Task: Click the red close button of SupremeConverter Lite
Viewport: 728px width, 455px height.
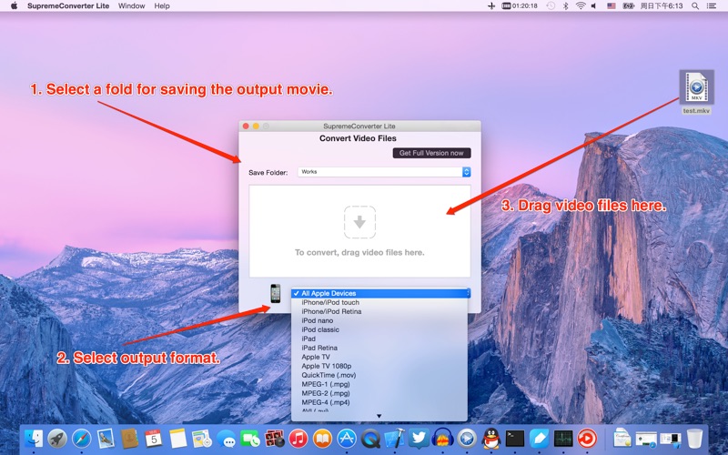Action: click(x=246, y=126)
